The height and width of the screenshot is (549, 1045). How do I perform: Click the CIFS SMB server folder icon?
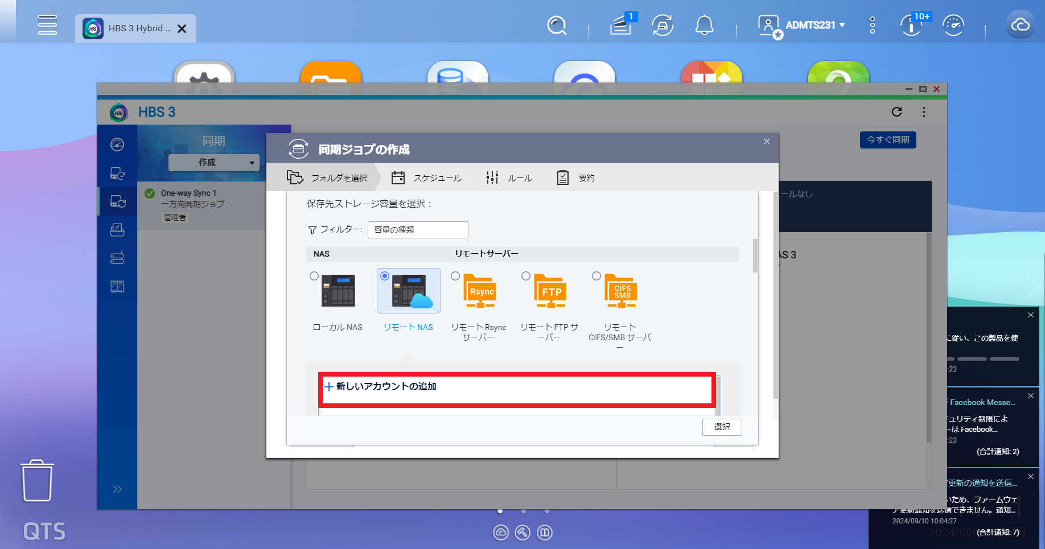pyautogui.click(x=621, y=291)
